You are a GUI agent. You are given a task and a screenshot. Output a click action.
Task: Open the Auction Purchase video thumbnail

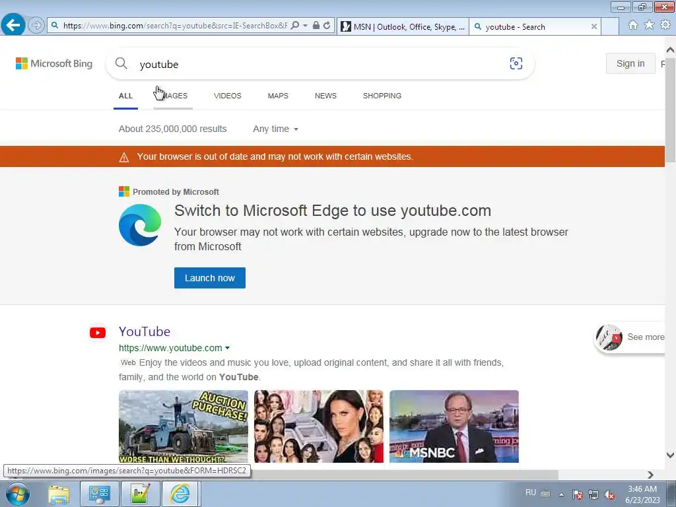(x=184, y=426)
